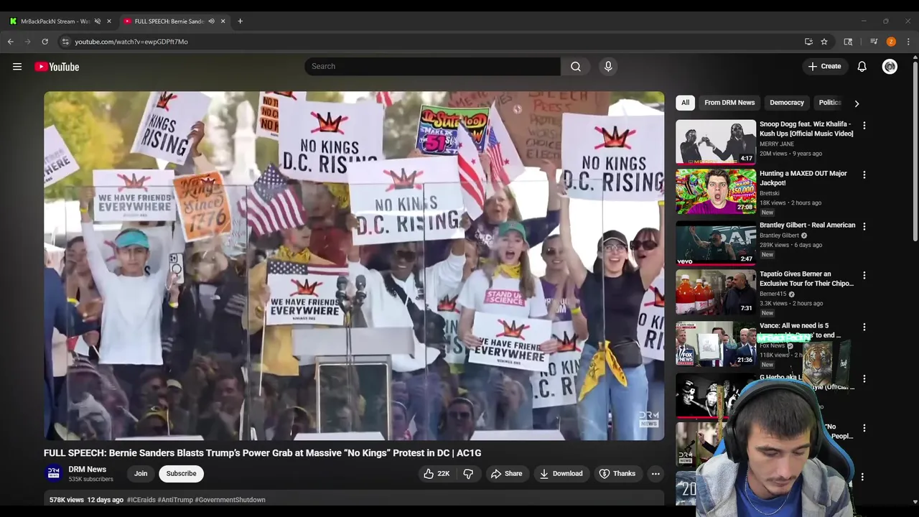
Task: Show more filter chips with right arrow
Action: (x=857, y=103)
